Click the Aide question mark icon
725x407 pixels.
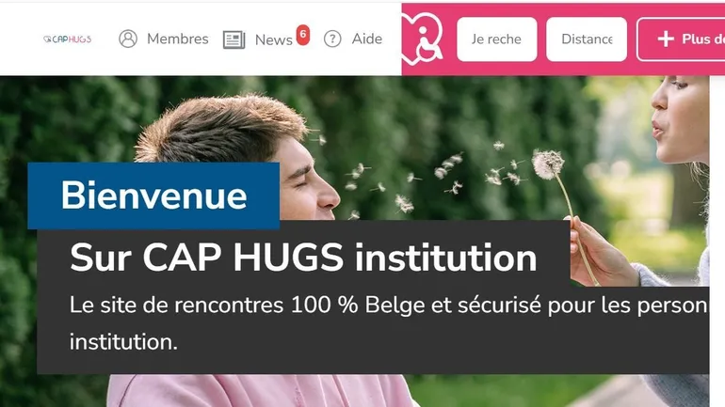click(x=332, y=39)
